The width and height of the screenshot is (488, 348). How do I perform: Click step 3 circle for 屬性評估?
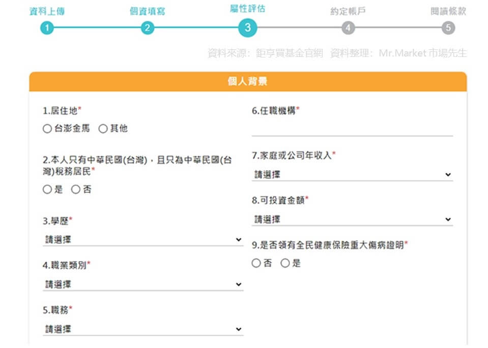(x=248, y=27)
